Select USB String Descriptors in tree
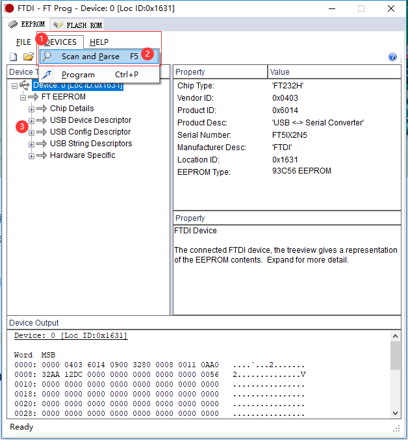Image resolution: width=408 pixels, height=440 pixels. tap(91, 144)
